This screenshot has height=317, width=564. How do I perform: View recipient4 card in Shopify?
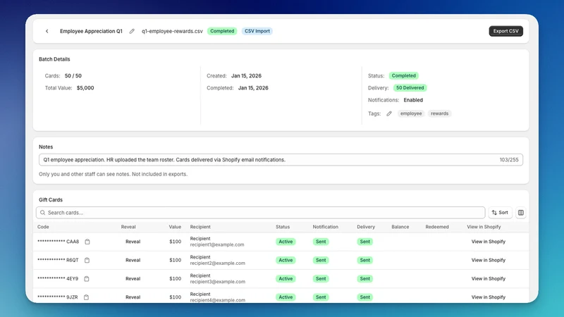tap(488, 297)
